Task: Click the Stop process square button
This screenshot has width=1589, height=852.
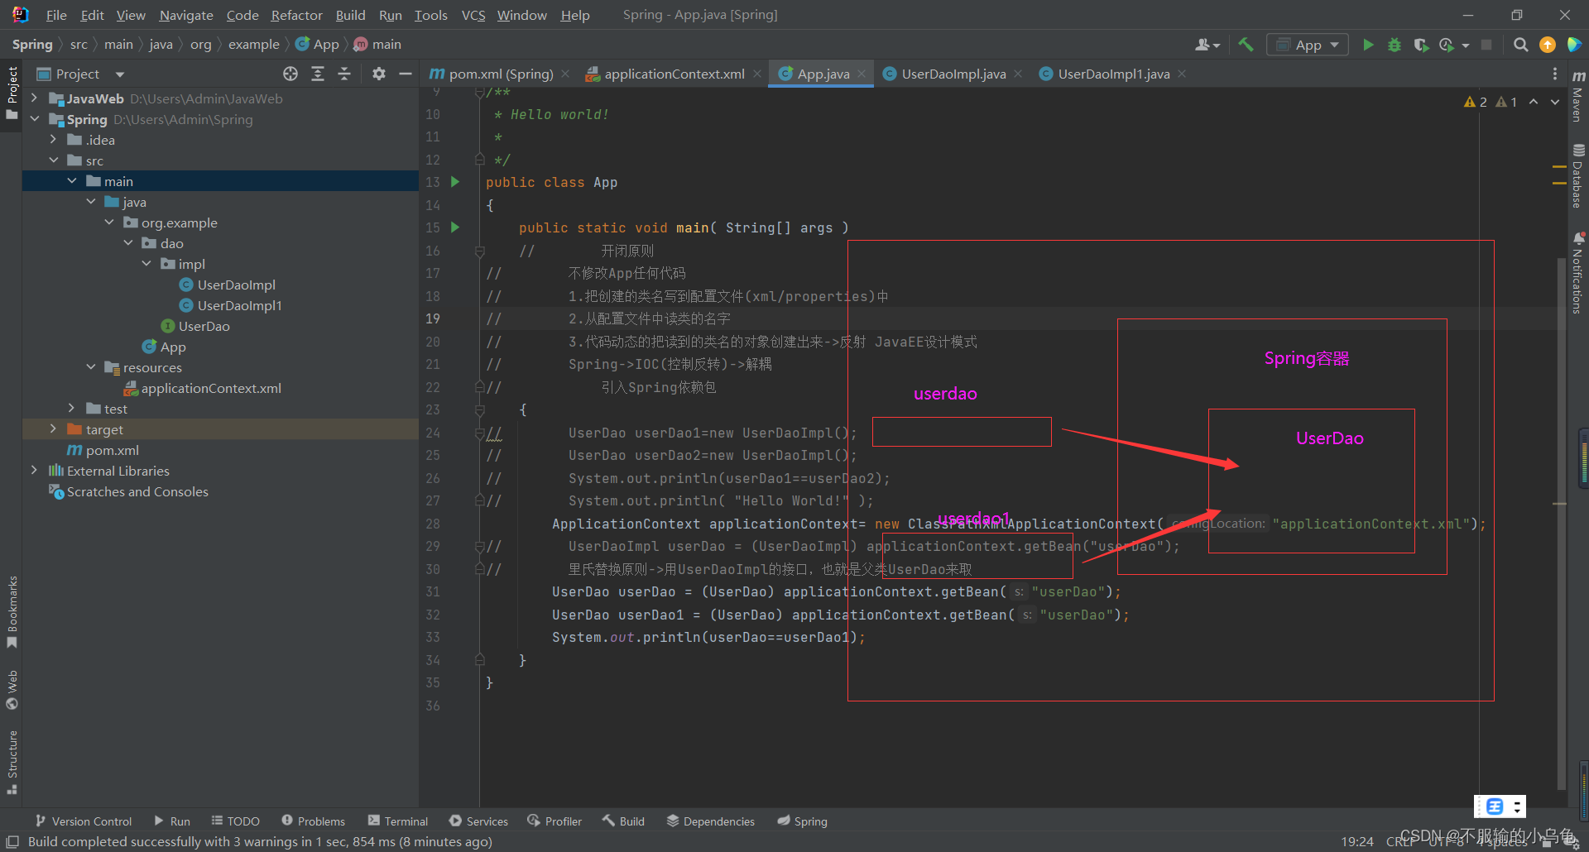Action: pos(1486,45)
